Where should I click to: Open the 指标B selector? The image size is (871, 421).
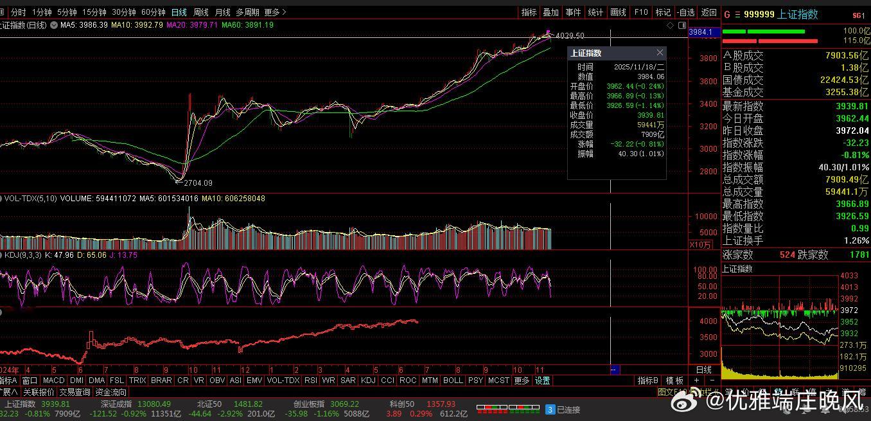point(648,381)
